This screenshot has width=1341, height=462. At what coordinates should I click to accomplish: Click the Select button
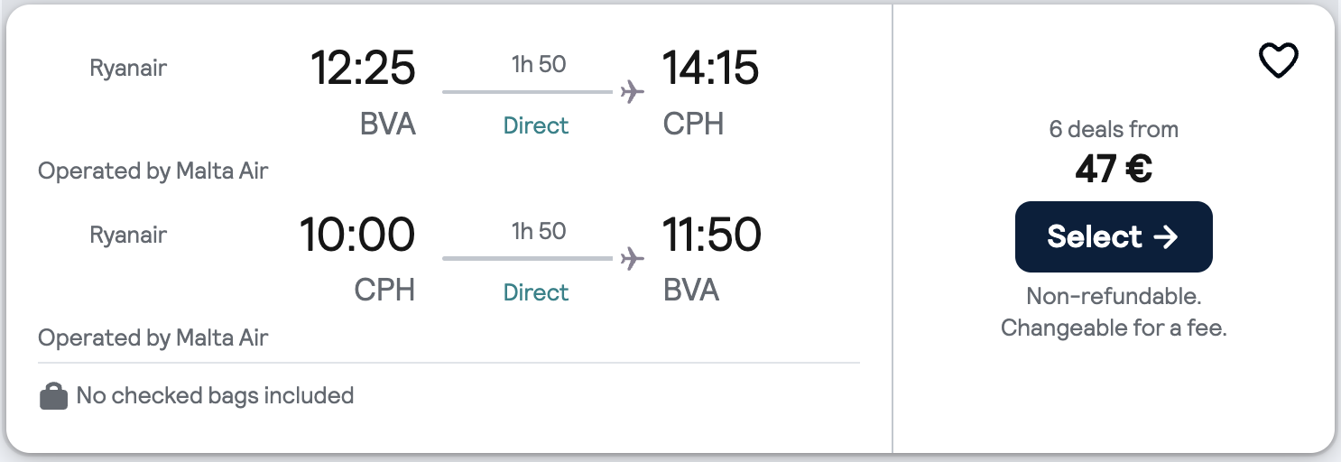[x=1113, y=236]
